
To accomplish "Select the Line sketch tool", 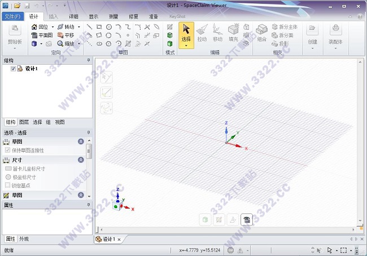I will [89, 27].
